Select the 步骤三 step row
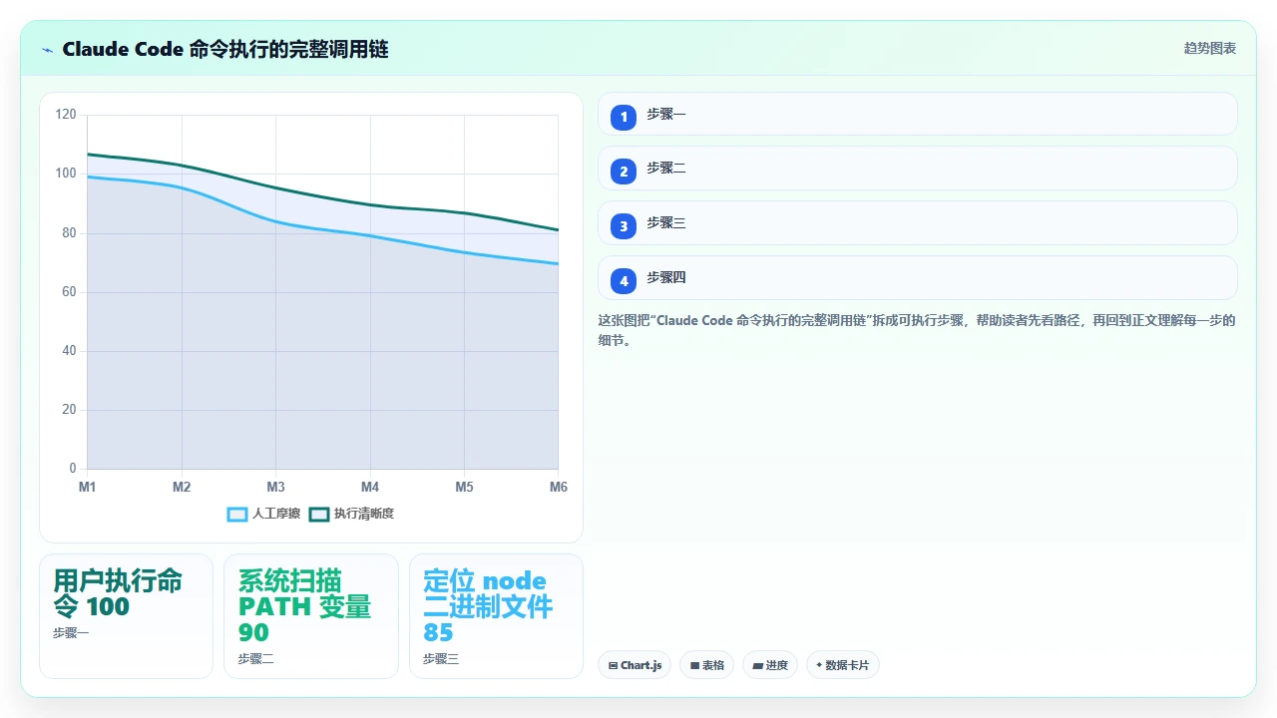Viewport: 1277px width, 718px height. (x=917, y=223)
